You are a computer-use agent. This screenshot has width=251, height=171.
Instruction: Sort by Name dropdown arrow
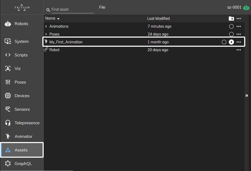pyautogui.click(x=58, y=19)
